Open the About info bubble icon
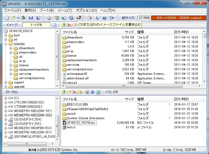 coord(97,18)
